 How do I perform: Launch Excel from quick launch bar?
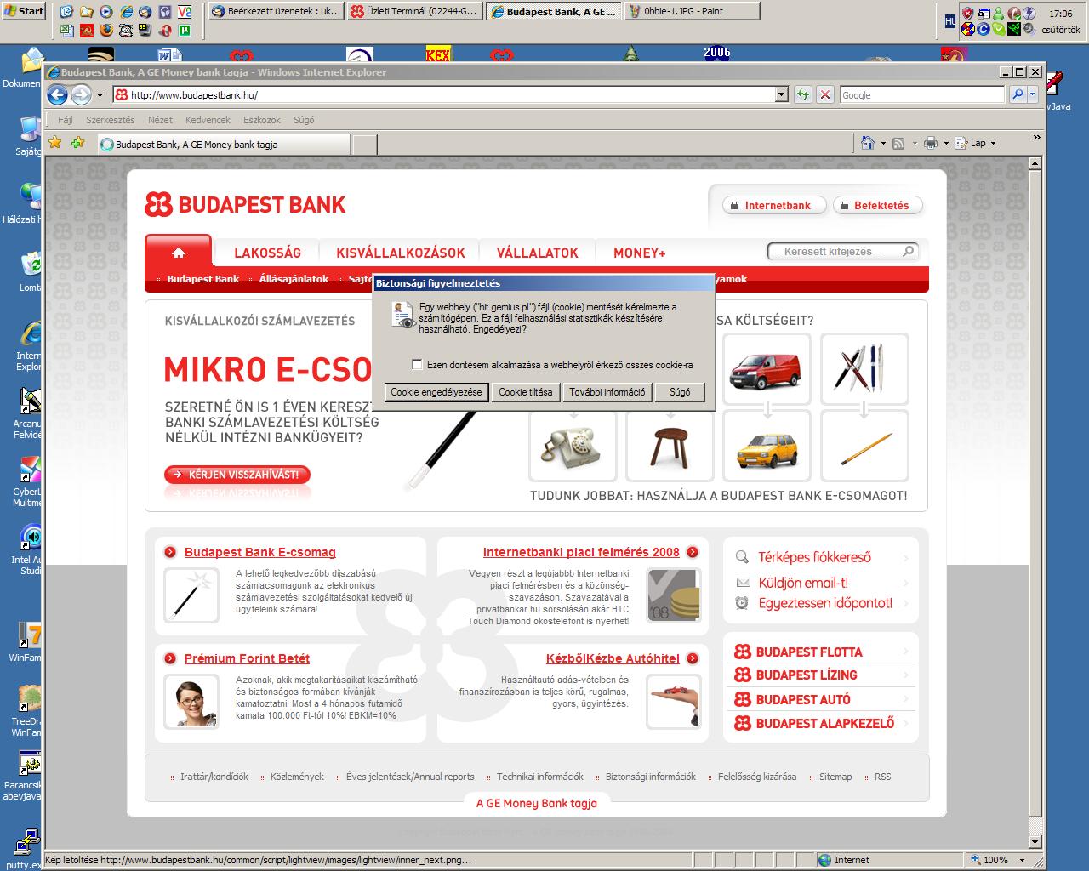[66, 30]
